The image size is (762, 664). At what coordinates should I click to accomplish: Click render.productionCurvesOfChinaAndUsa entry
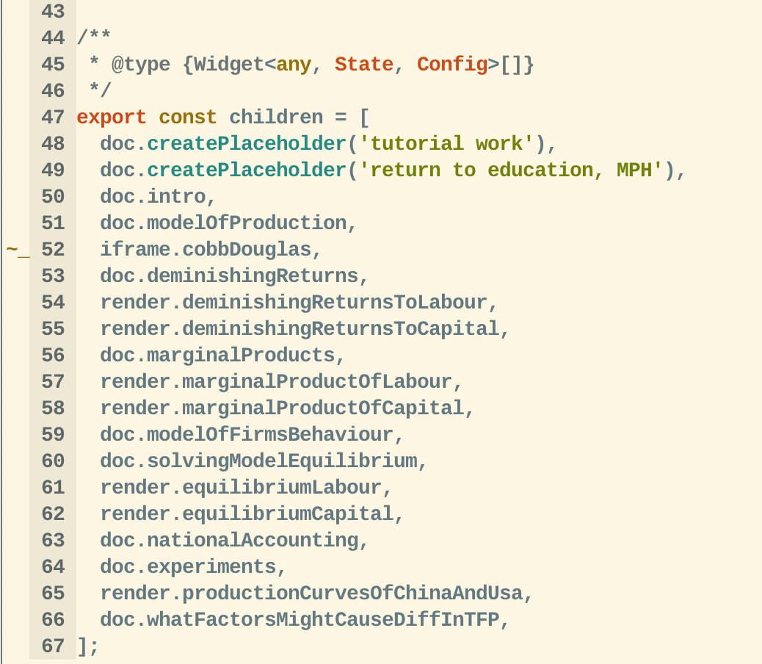[311, 593]
